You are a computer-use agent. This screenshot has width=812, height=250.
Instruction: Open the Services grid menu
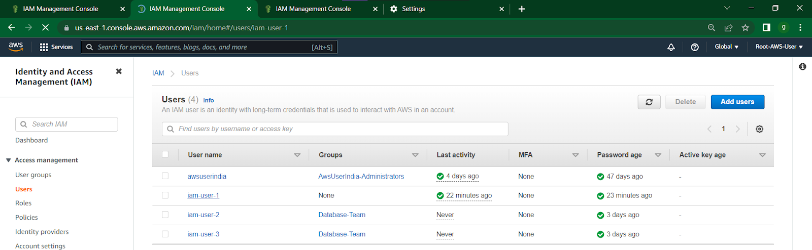coord(56,47)
